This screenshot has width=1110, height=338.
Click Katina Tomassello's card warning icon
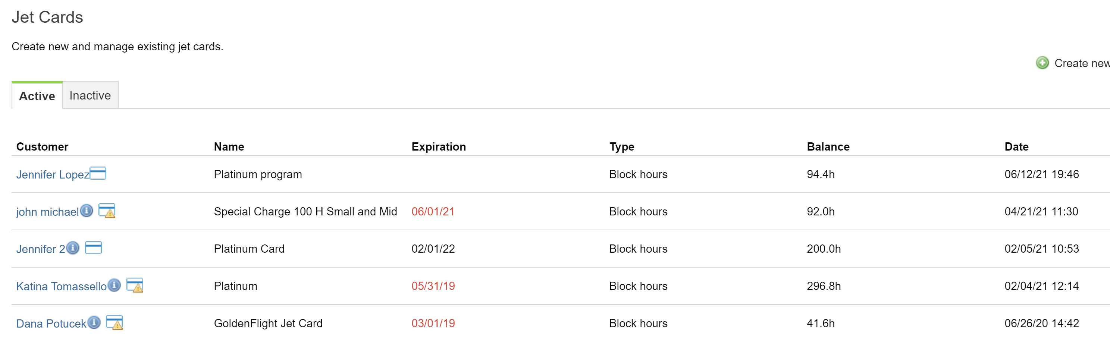[x=135, y=285]
